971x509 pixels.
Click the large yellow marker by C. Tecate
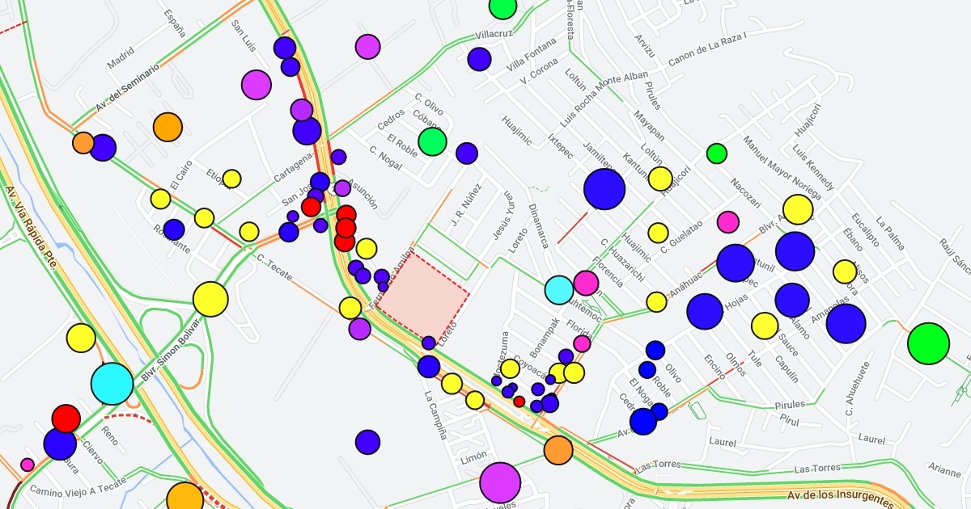(x=210, y=299)
